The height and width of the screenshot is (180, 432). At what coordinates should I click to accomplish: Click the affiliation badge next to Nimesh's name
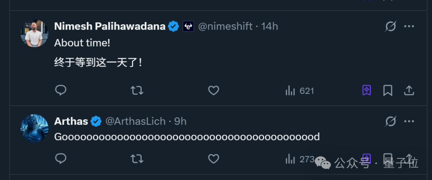click(x=188, y=26)
